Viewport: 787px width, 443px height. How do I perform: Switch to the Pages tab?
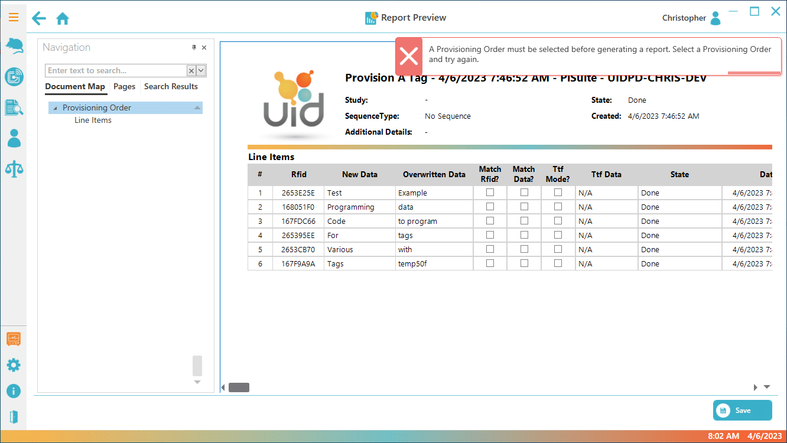[124, 87]
